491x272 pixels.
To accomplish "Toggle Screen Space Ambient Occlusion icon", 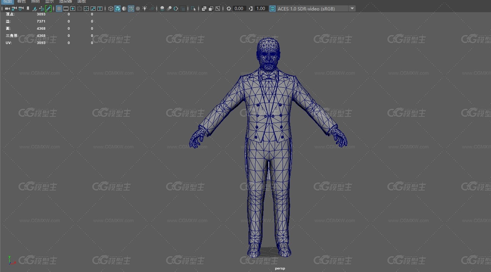I will point(162,9).
